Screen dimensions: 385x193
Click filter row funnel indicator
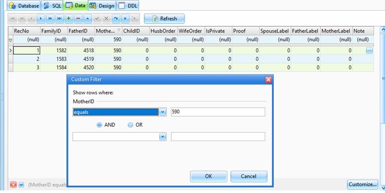10,40
